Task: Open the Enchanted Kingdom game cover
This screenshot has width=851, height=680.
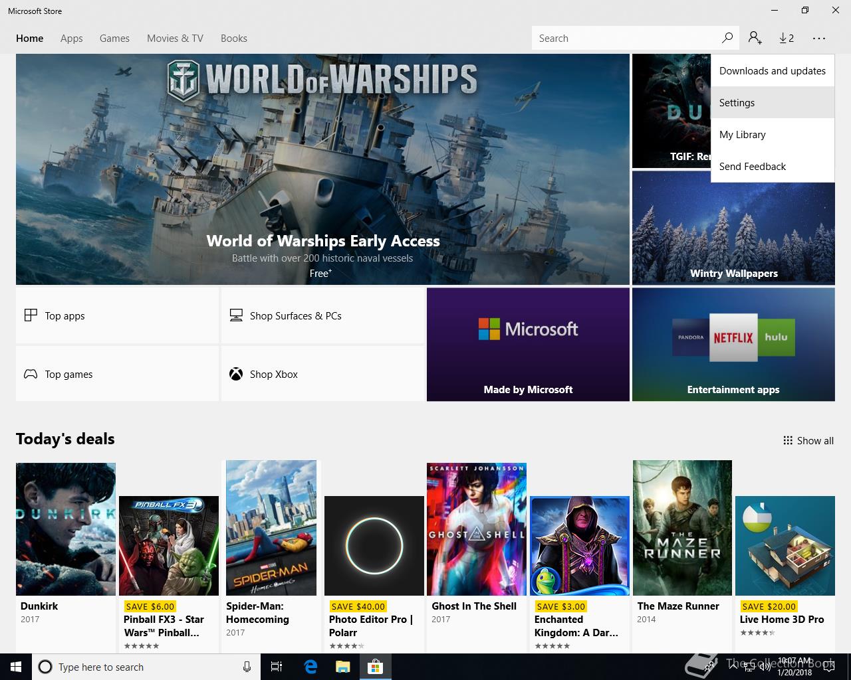Action: (580, 546)
